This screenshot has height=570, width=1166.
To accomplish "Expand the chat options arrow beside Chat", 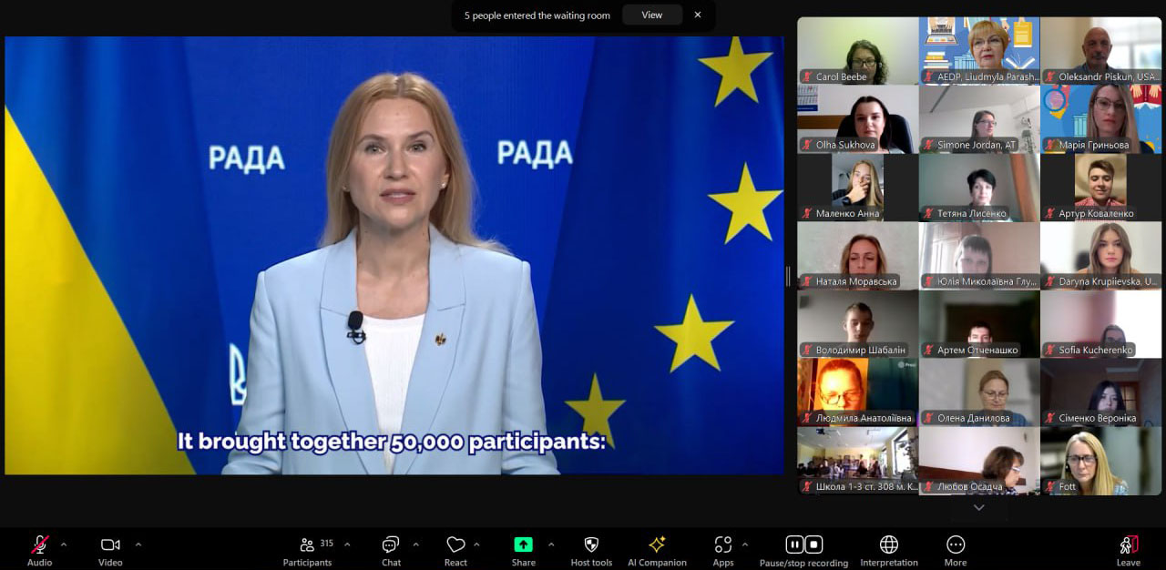I will [416, 545].
